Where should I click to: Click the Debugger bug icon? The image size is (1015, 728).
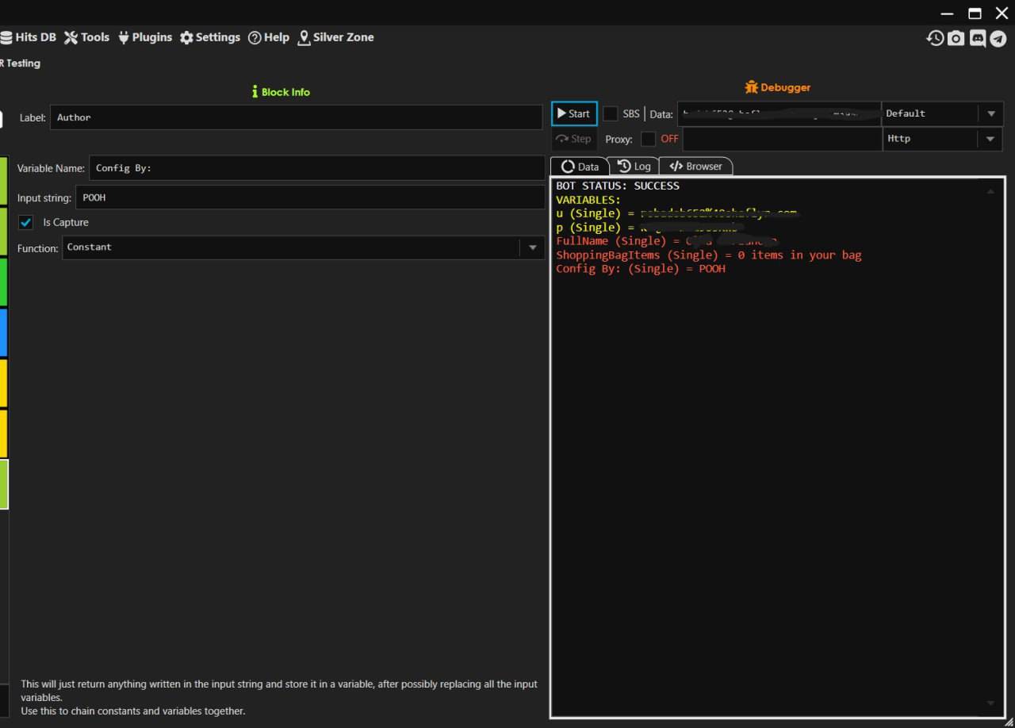(752, 87)
